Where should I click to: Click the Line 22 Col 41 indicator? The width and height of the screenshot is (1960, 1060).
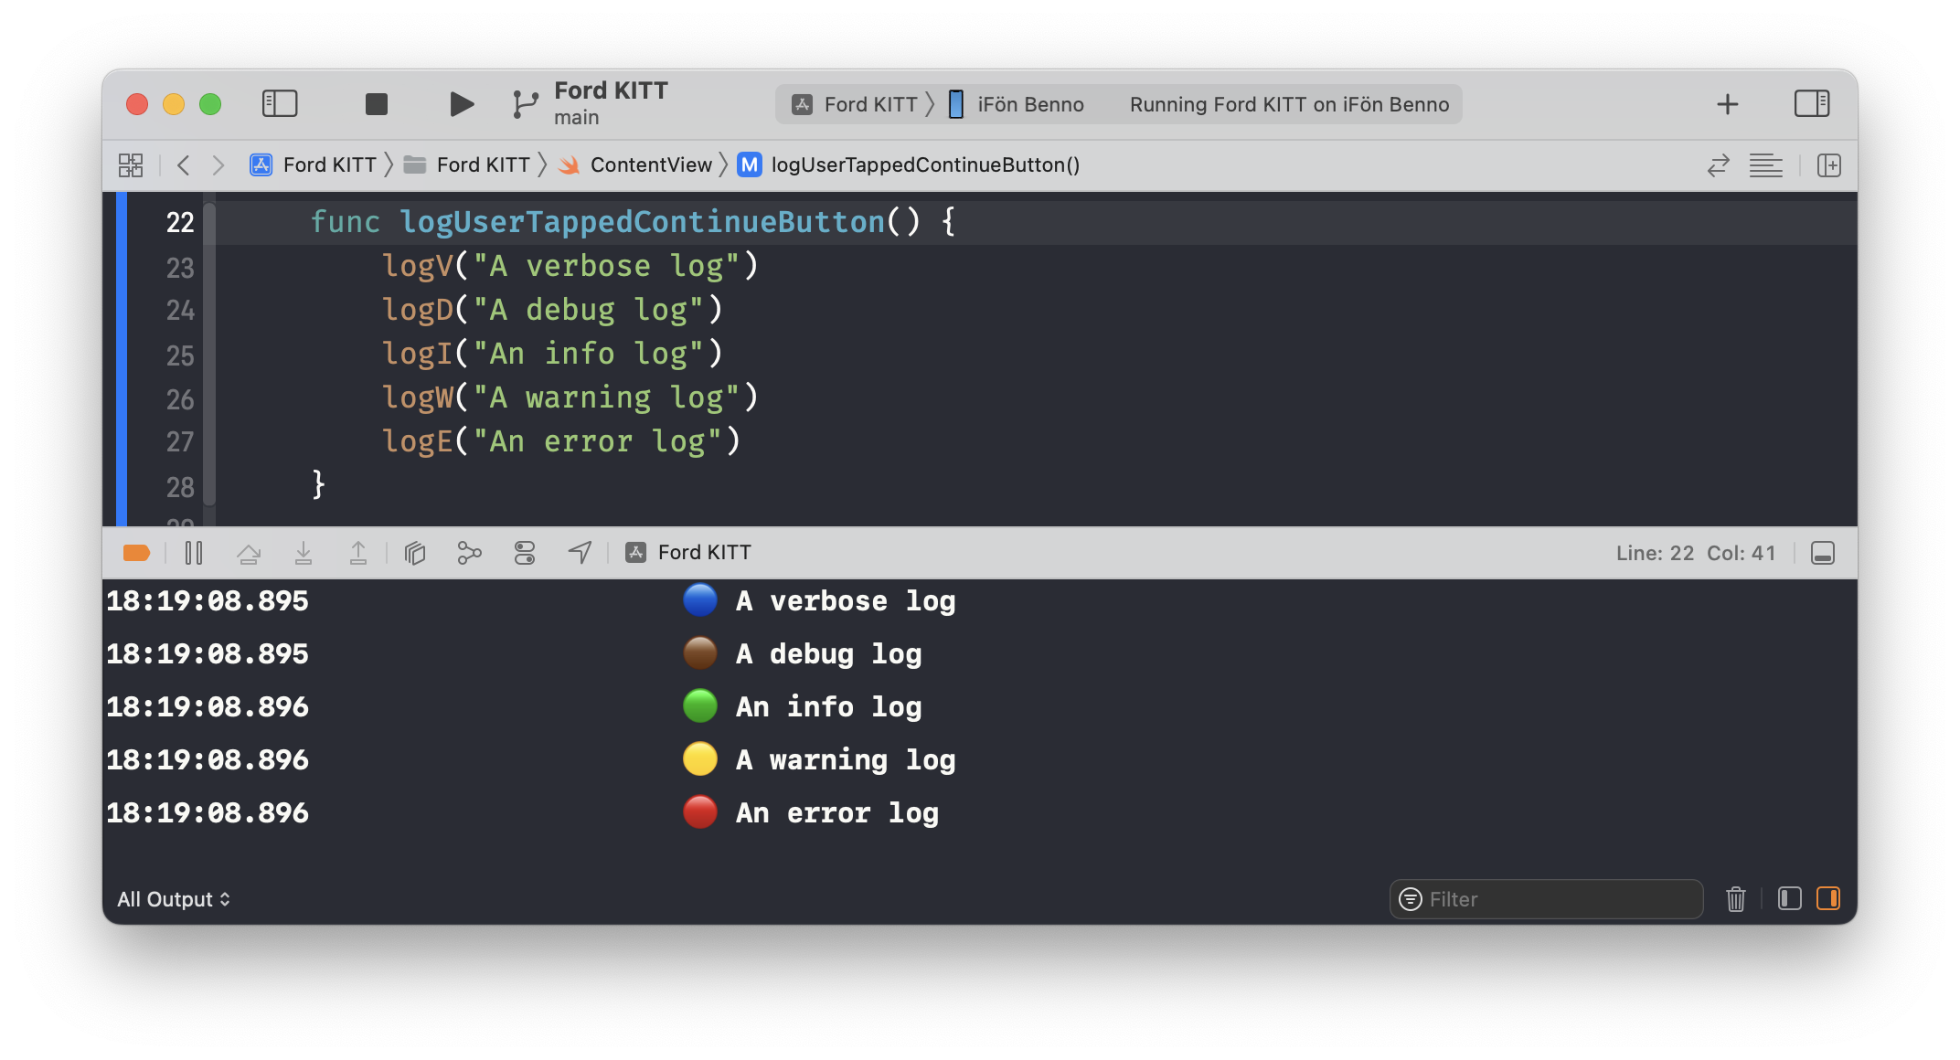click(1696, 553)
